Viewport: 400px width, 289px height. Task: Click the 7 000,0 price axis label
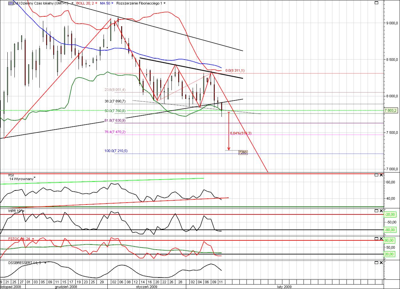click(393, 169)
